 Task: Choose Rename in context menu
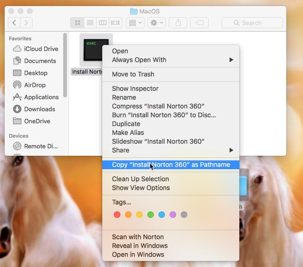[171, 97]
